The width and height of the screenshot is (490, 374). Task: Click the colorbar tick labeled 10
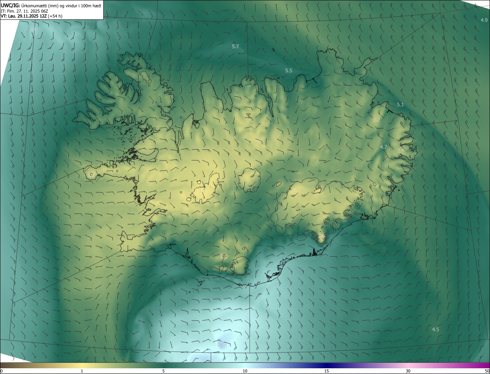[x=245, y=371]
